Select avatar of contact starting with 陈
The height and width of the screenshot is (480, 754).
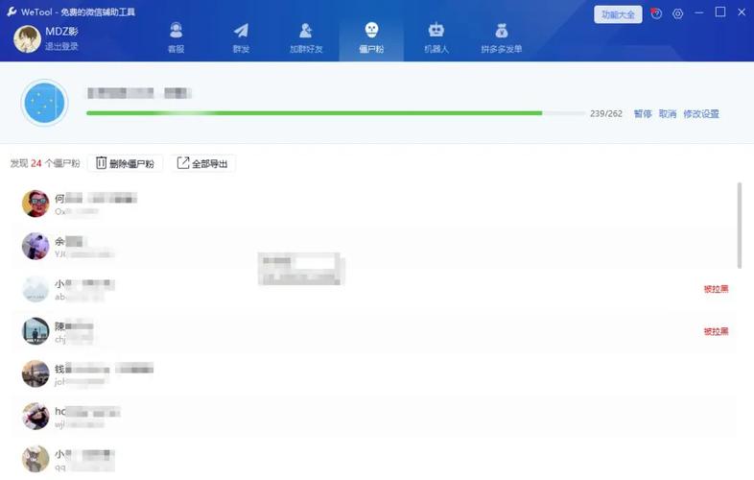coord(35,331)
